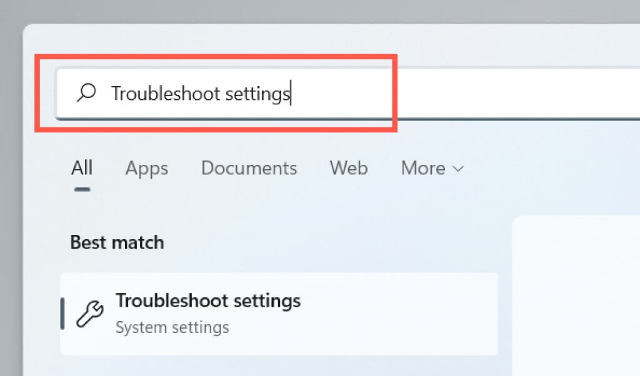Click the underline indicator beneath All
This screenshot has height=376, width=640.
(x=82, y=189)
